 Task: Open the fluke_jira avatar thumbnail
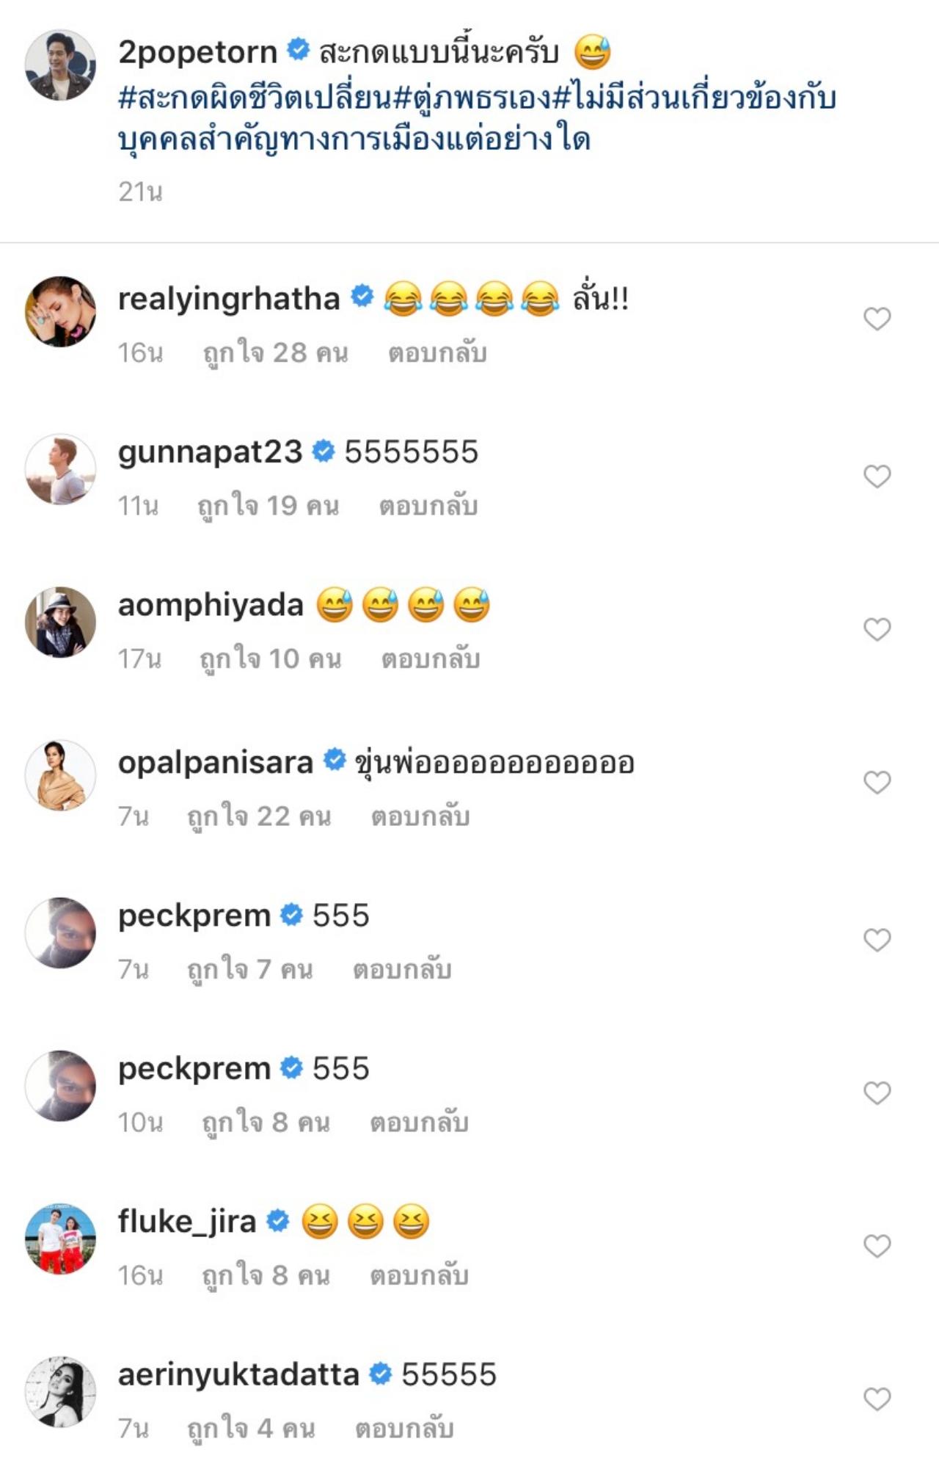61,1239
